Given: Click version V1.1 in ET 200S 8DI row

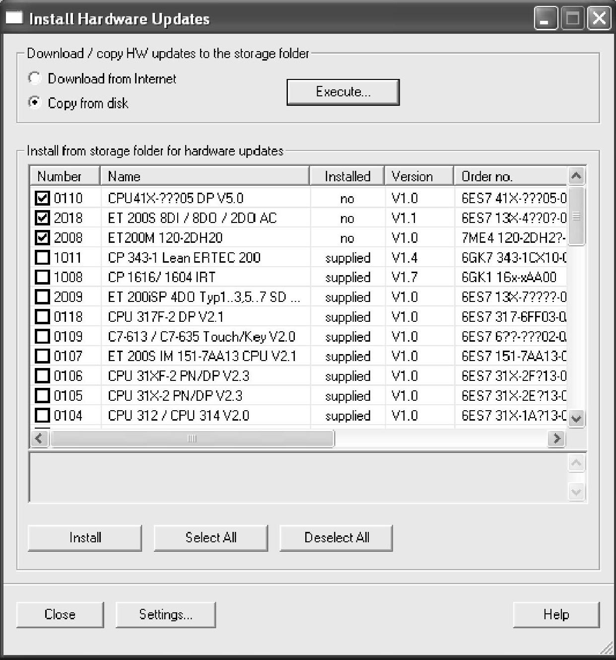Looking at the screenshot, I should (x=405, y=218).
